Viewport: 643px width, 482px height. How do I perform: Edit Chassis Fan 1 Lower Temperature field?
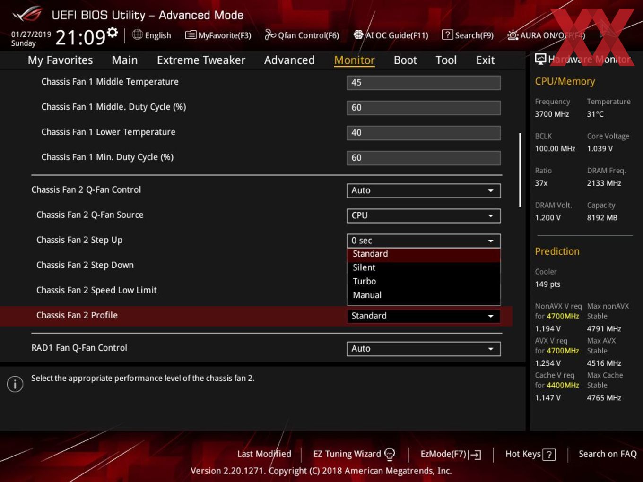pyautogui.click(x=424, y=132)
